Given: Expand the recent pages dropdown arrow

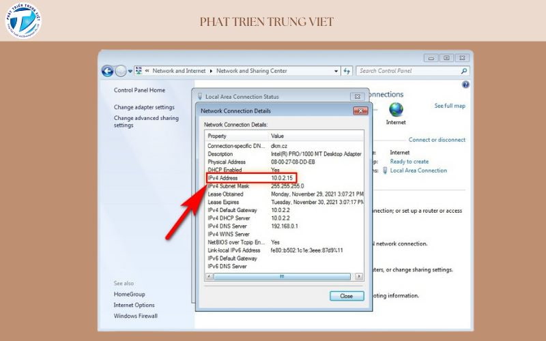Looking at the screenshot, I should pos(130,71).
